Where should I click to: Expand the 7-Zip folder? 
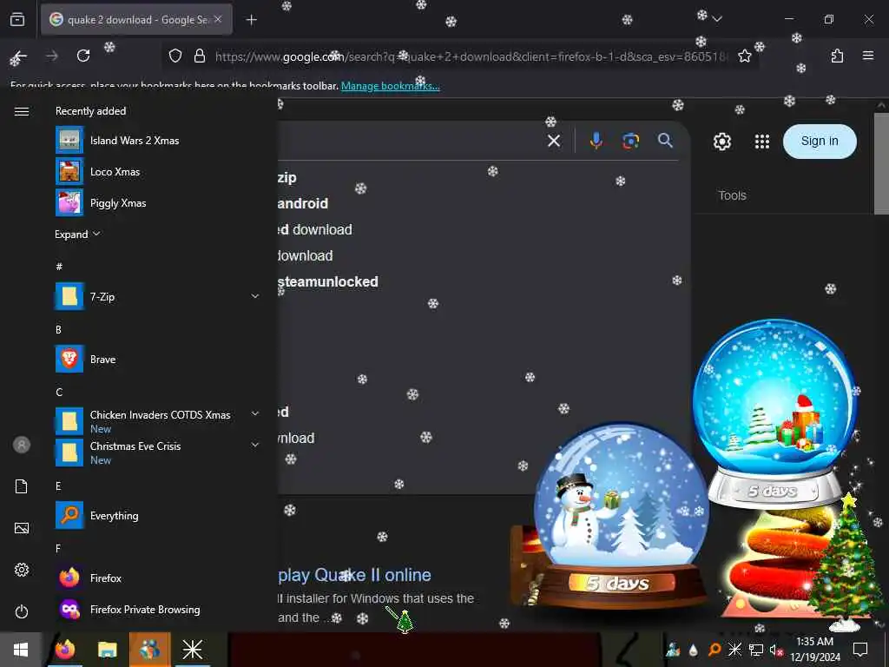[157, 296]
